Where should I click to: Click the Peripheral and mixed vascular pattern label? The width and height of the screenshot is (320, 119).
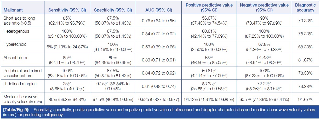(x=22, y=73)
